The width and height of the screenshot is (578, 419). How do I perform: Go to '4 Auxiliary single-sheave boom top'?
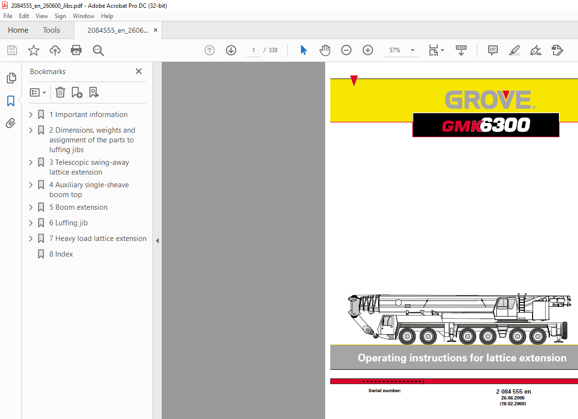pyautogui.click(x=89, y=190)
